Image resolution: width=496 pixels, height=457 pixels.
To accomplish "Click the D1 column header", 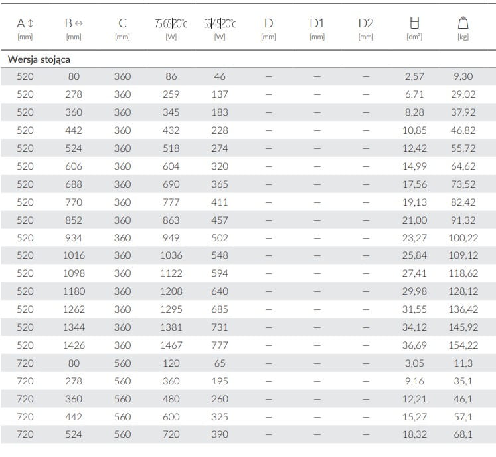I will click(317, 23).
